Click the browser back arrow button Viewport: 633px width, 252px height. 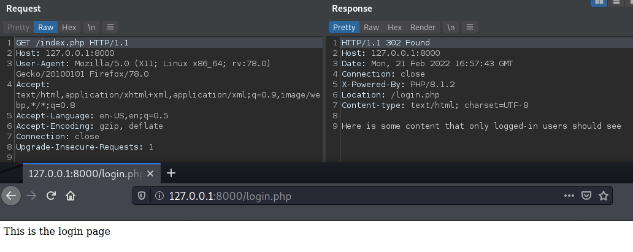coord(12,196)
